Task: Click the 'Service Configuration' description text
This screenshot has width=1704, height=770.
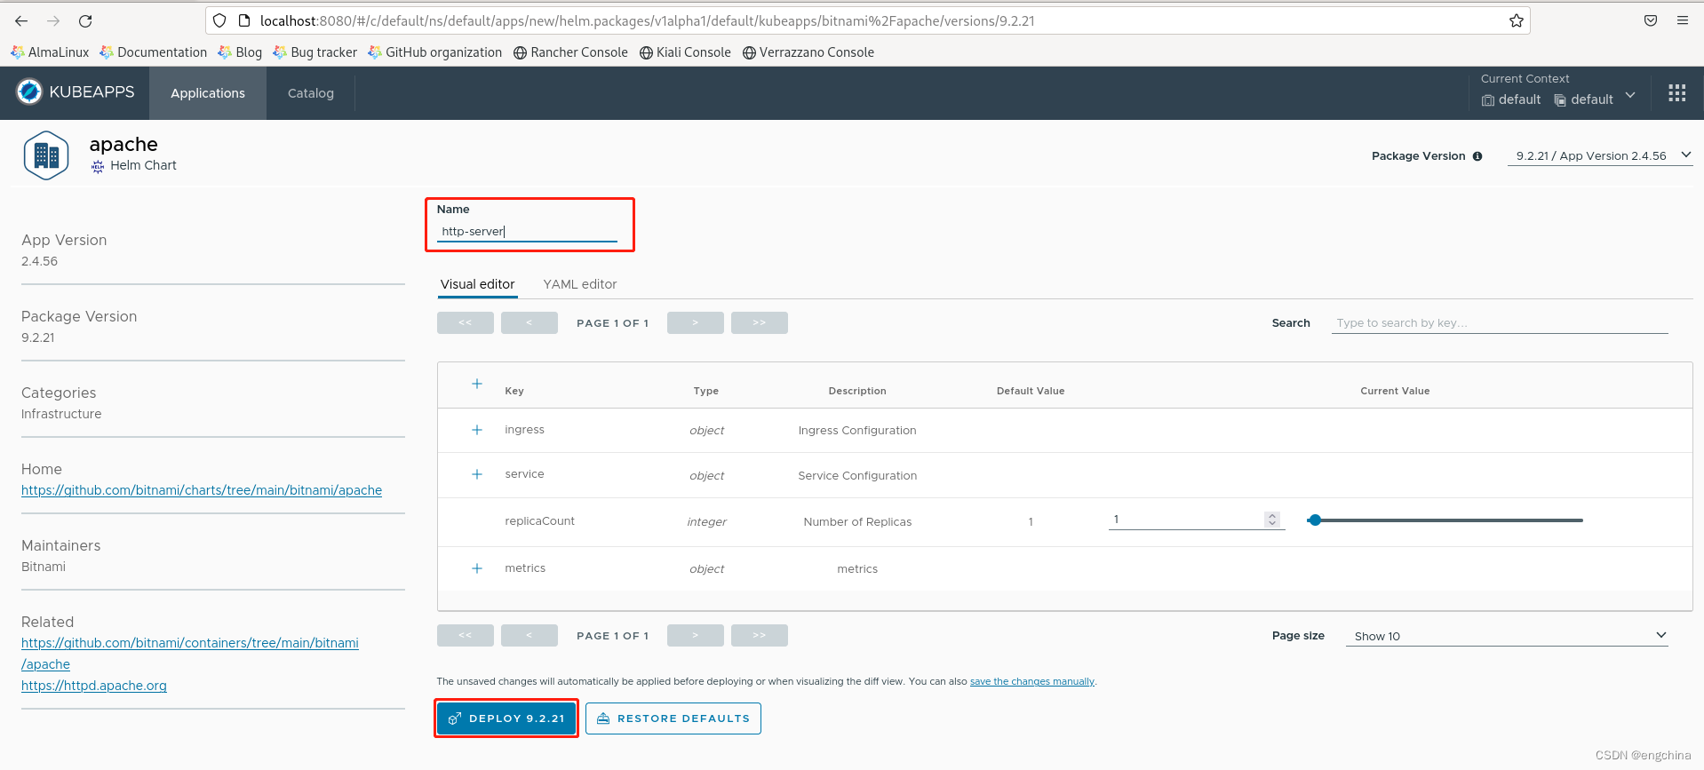Action: pyautogui.click(x=857, y=476)
